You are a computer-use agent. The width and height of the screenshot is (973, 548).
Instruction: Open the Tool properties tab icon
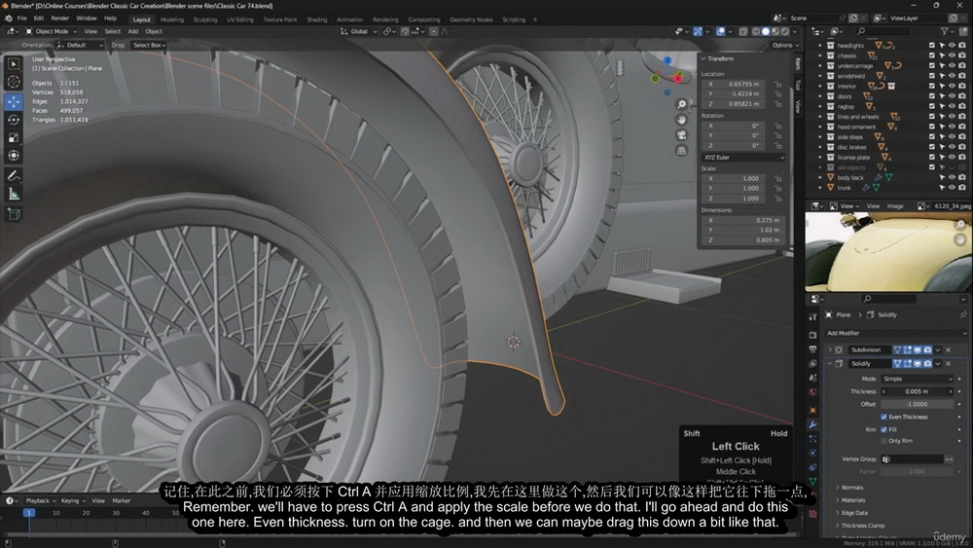tap(812, 317)
